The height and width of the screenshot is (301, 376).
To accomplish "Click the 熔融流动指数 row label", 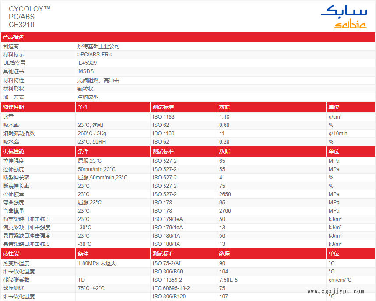I will 19,133.
